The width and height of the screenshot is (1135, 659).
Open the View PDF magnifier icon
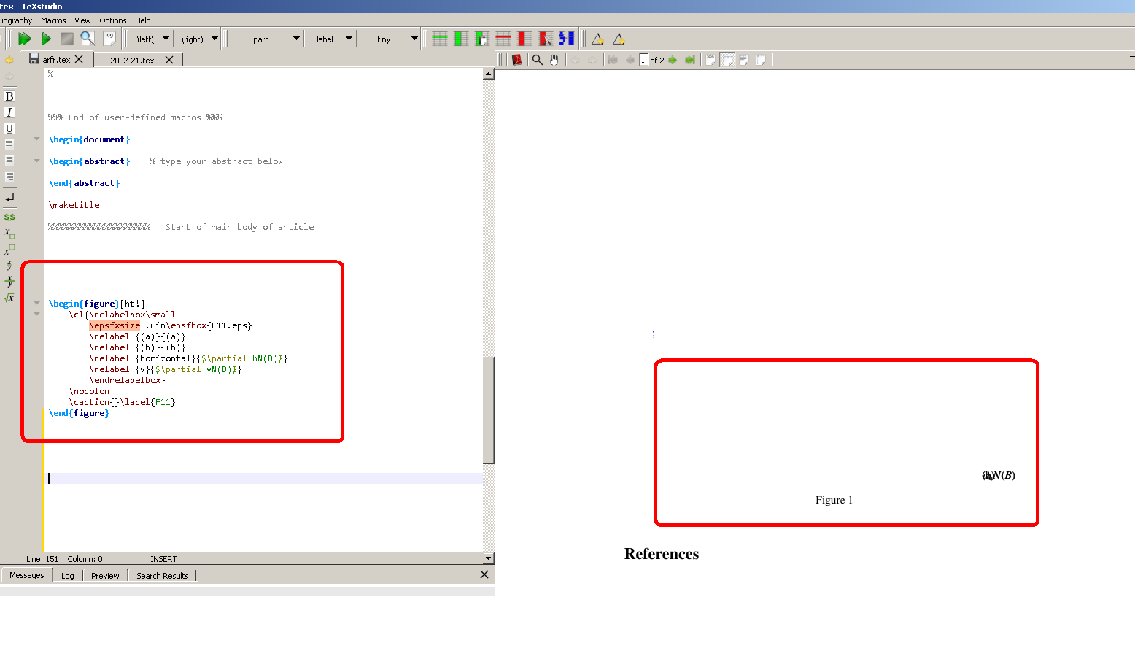coord(88,39)
